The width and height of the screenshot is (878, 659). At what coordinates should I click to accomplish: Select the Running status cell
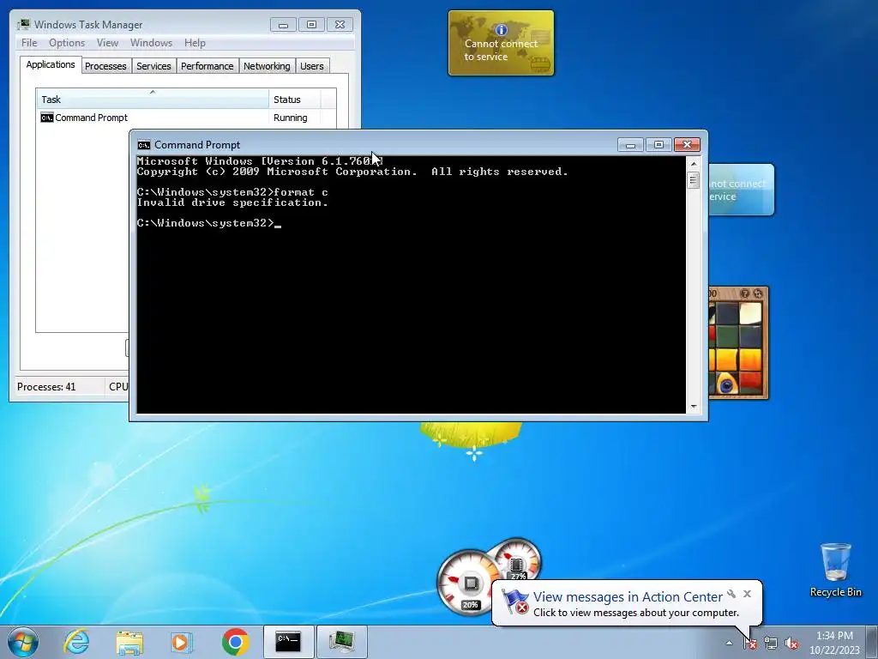click(x=290, y=118)
